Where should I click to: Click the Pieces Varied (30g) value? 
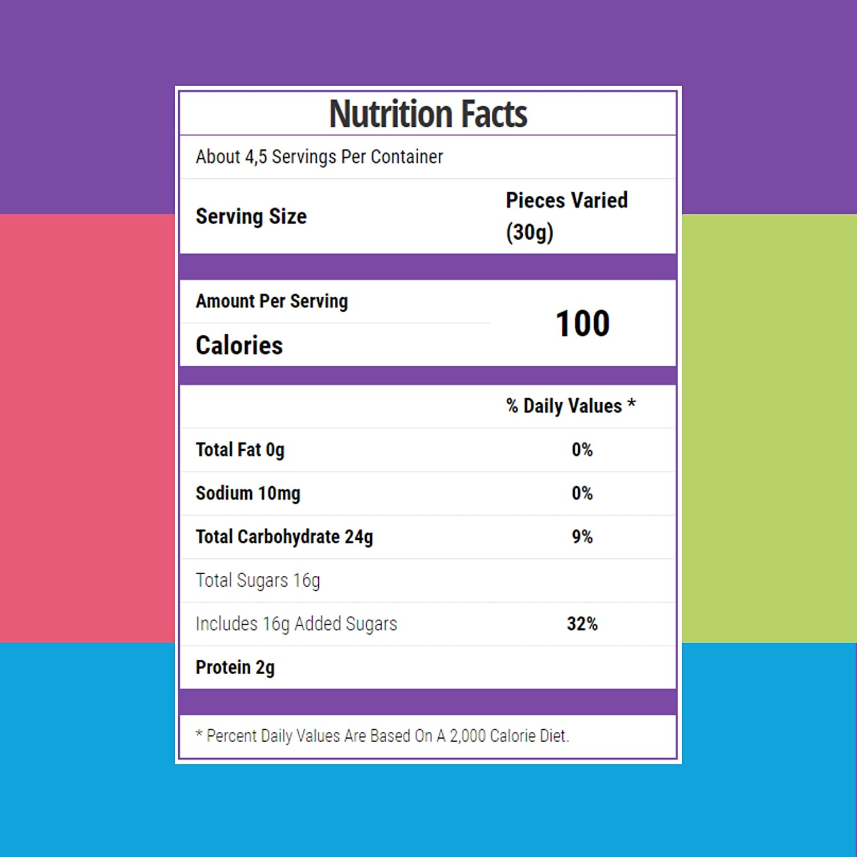566,217
